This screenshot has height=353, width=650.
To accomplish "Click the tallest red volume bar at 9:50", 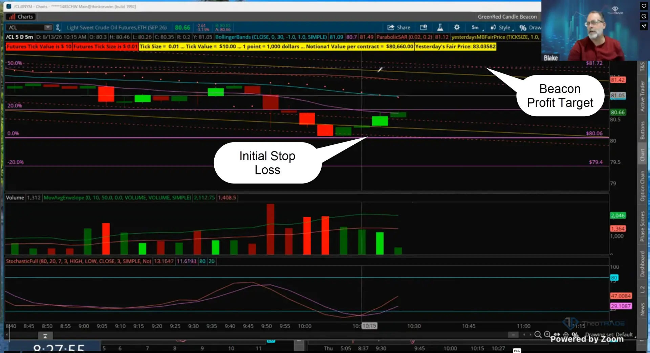I will point(270,229).
